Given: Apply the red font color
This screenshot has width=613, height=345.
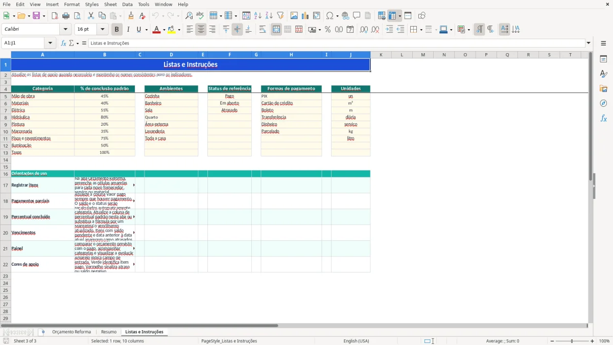Looking at the screenshot, I should pos(156,30).
